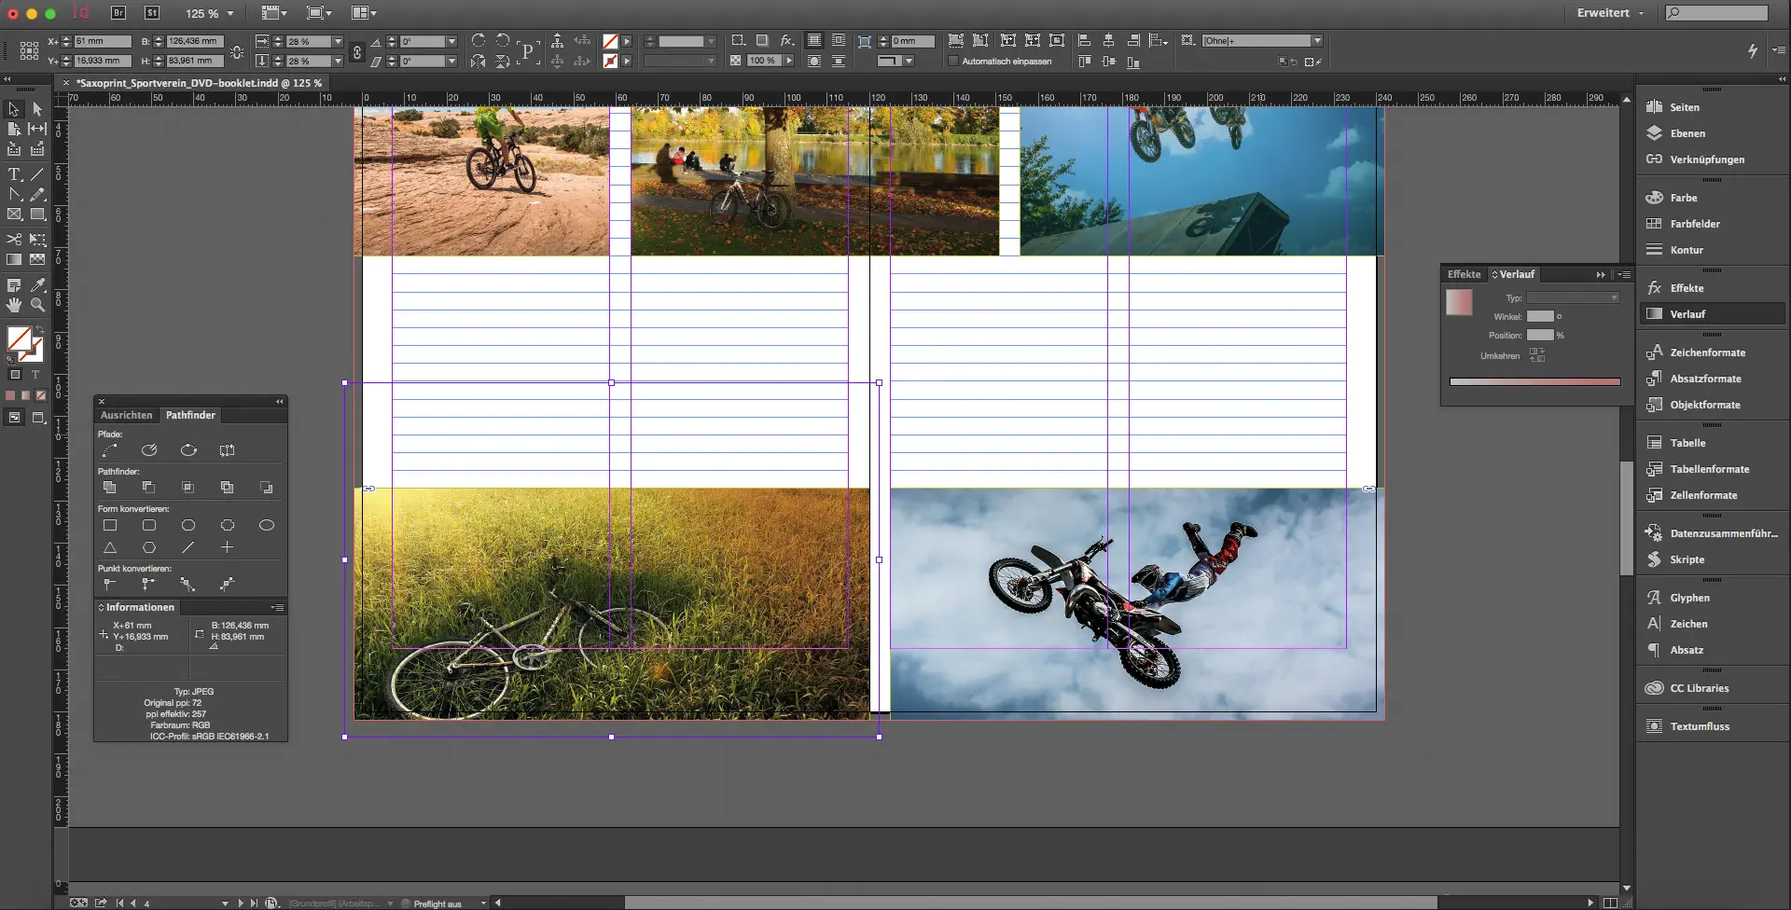Click the gradient ramp bar in Verlauf panel
The width and height of the screenshot is (1791, 910).
(x=1534, y=381)
